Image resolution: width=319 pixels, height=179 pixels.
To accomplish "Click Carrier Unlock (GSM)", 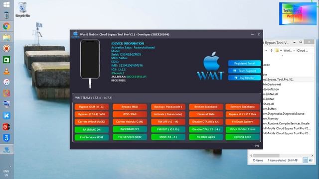I will 130,122.
